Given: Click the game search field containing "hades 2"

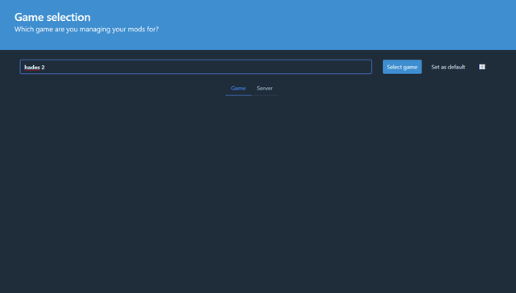Looking at the screenshot, I should (196, 67).
